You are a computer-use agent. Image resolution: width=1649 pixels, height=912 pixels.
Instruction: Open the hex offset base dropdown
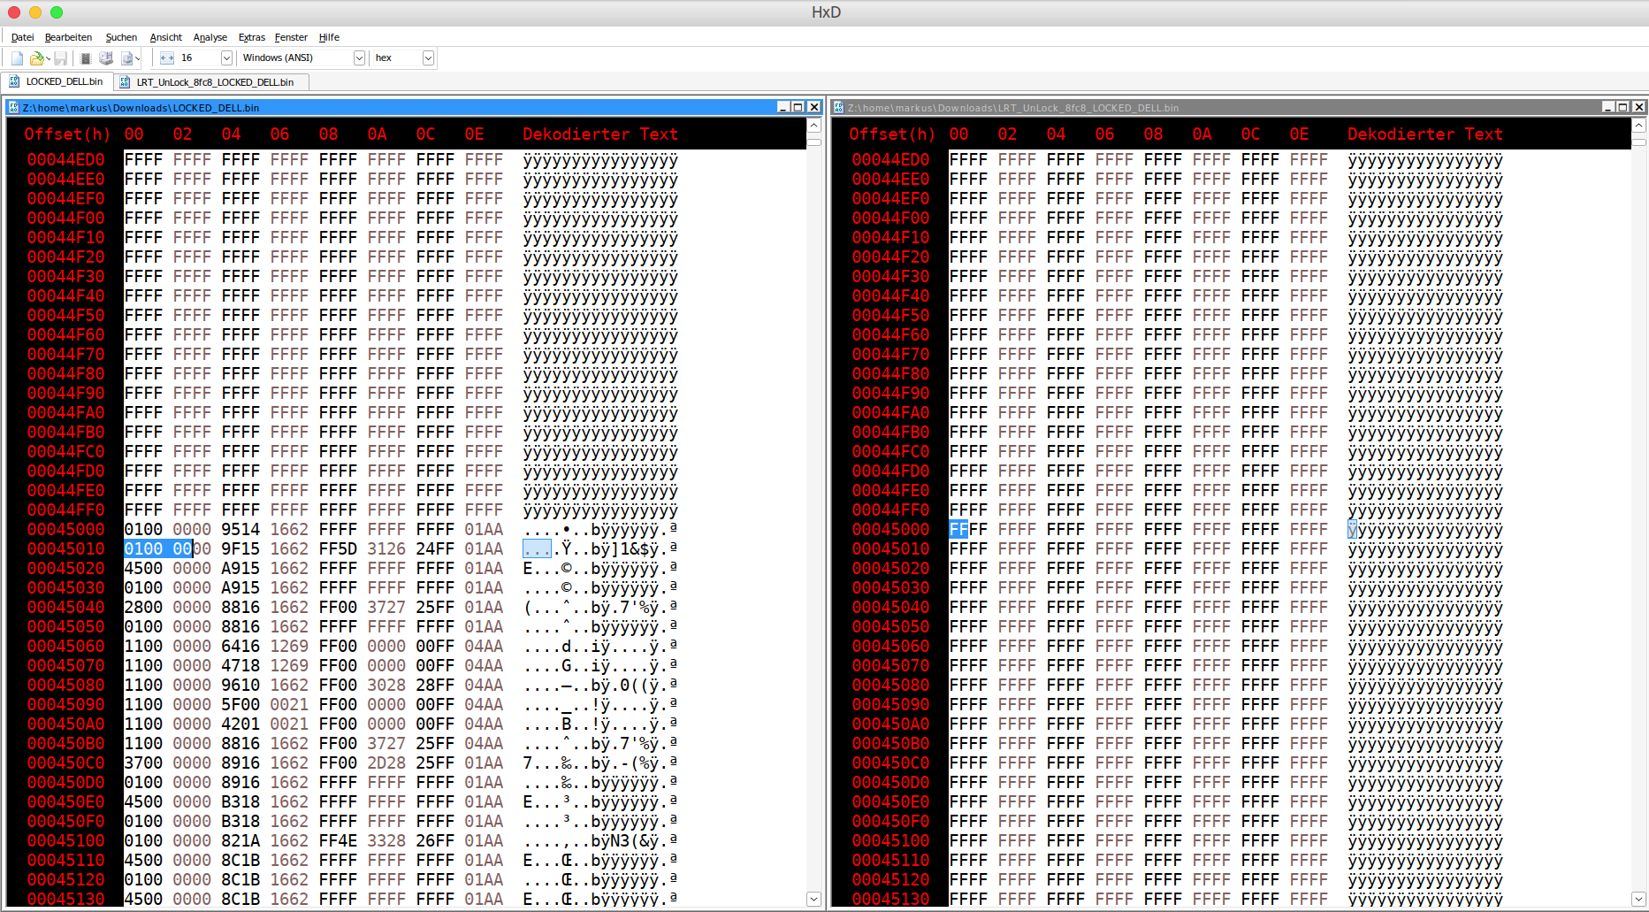coord(428,58)
